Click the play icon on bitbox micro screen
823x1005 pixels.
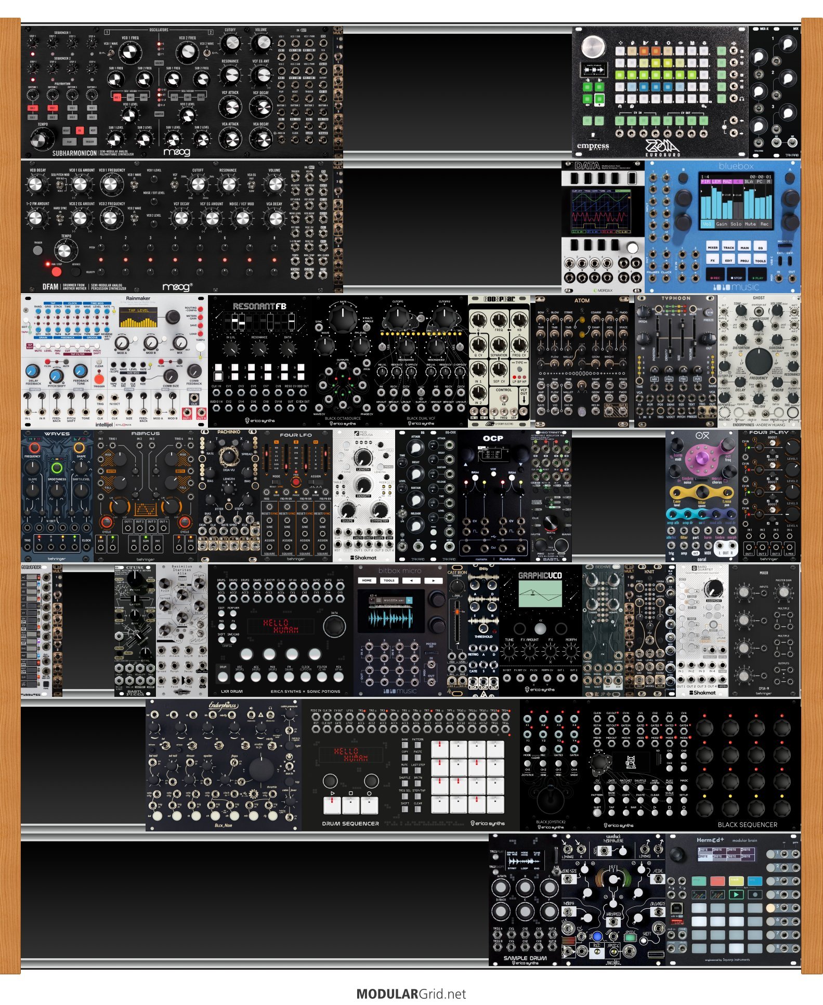click(409, 601)
